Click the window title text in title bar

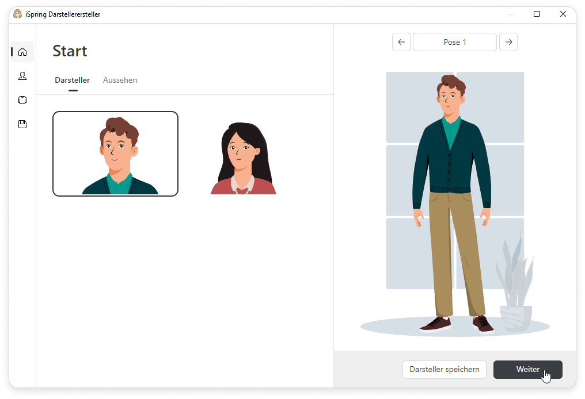63,14
